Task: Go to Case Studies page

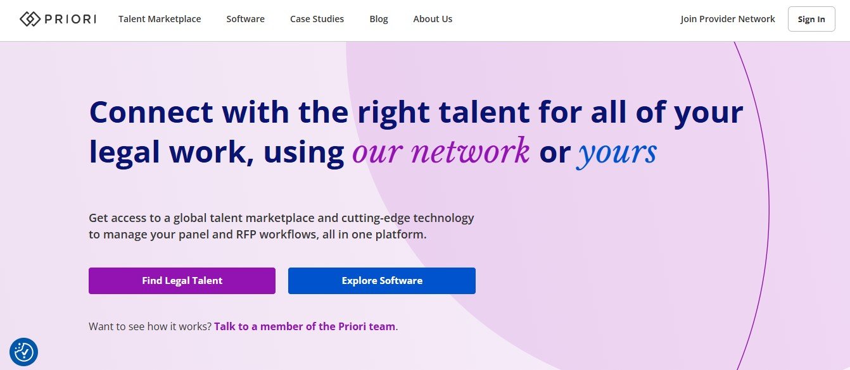Action: 317,19
